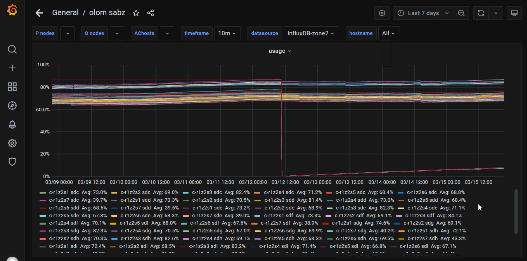This screenshot has width=527, height=261.
Task: Open the Explore compass icon
Action: point(12,105)
